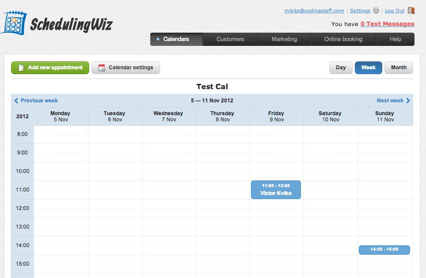Keep Week view selected
Image resolution: width=426 pixels, height=278 pixels.
click(368, 68)
